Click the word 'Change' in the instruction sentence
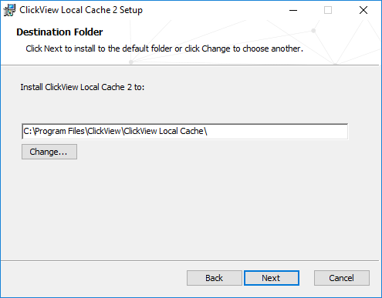This screenshot has height=298, width=382. click(x=216, y=49)
